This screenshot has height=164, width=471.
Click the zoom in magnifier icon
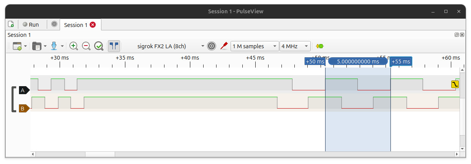pos(74,46)
